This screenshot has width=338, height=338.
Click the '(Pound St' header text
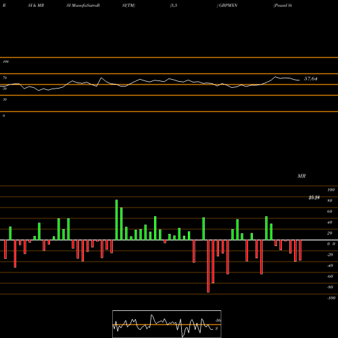[x=283, y=5]
